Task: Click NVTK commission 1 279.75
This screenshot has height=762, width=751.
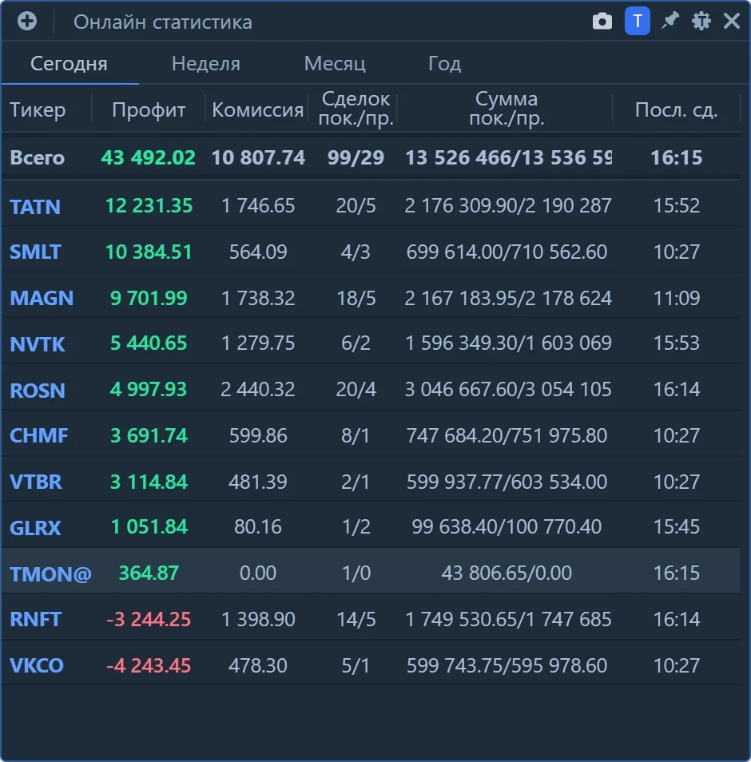Action: pyautogui.click(x=258, y=343)
